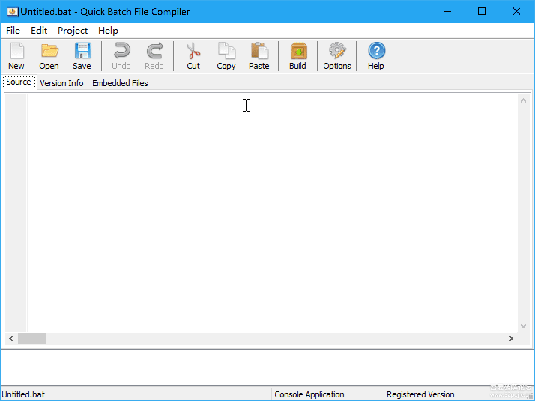Save the file with the floppy icon
The image size is (535, 401).
tap(82, 56)
